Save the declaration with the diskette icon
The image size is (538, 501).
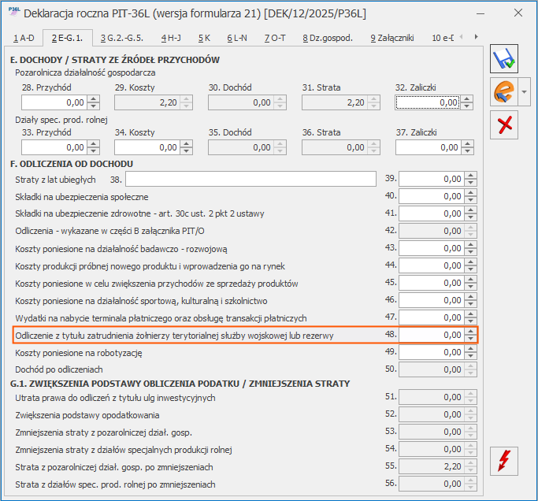tap(503, 58)
